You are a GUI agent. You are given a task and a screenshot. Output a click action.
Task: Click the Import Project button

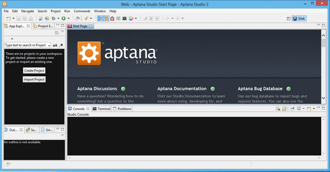34,79
